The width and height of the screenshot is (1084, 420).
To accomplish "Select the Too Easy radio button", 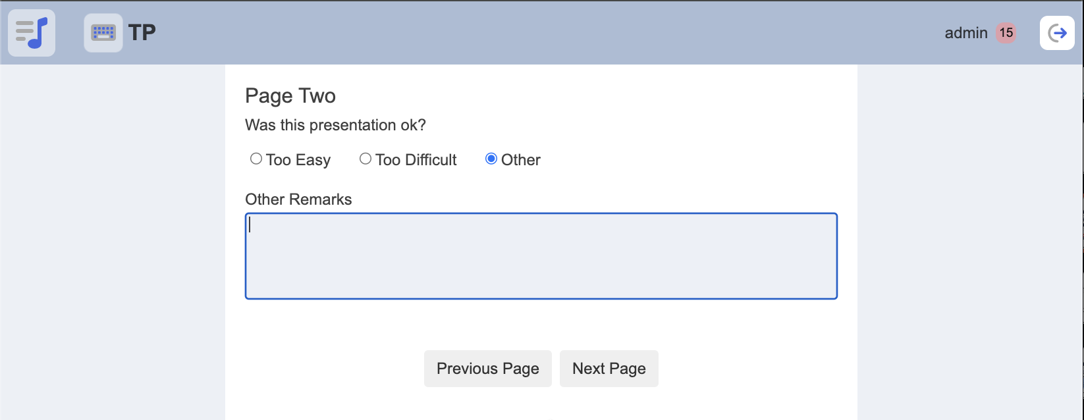I will click(x=256, y=159).
